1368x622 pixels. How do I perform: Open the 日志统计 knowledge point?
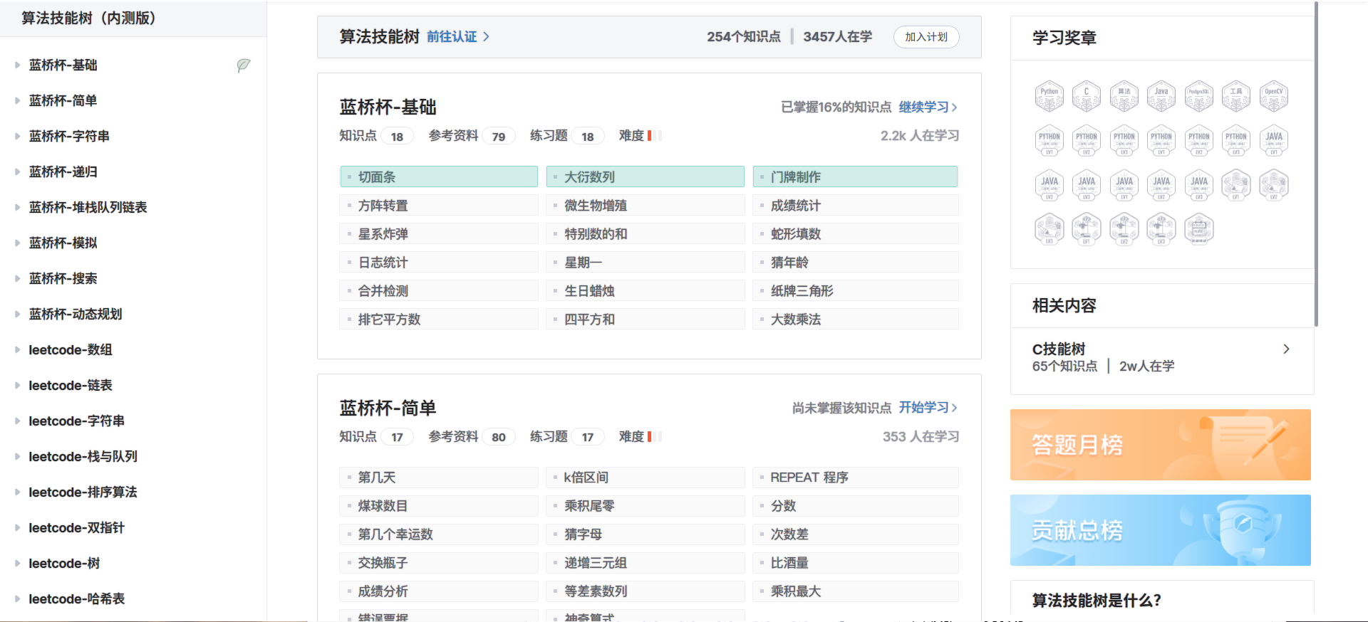click(439, 262)
